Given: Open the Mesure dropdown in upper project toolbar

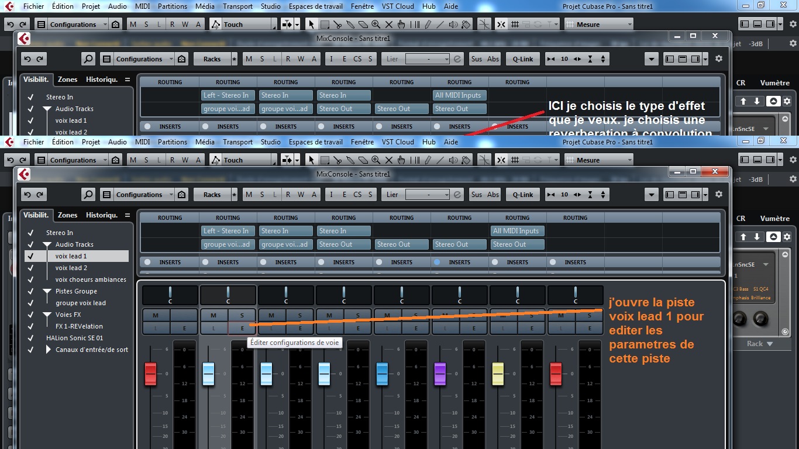Looking at the screenshot, I should 599,25.
